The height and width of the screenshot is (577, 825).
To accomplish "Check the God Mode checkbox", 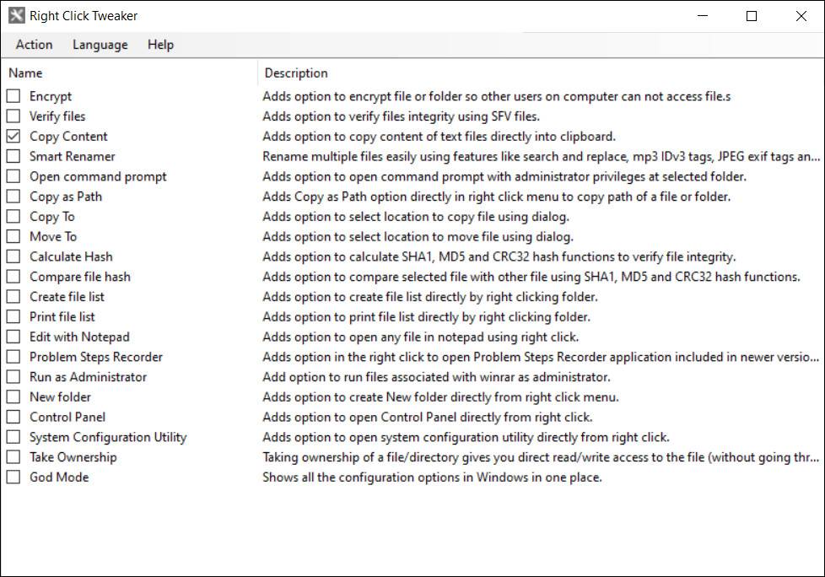I will point(13,477).
